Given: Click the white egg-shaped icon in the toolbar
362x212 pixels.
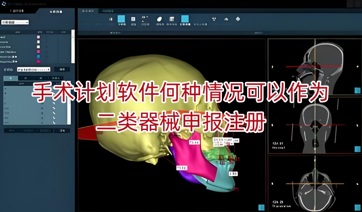Looking at the screenshot, I should point(159,19).
